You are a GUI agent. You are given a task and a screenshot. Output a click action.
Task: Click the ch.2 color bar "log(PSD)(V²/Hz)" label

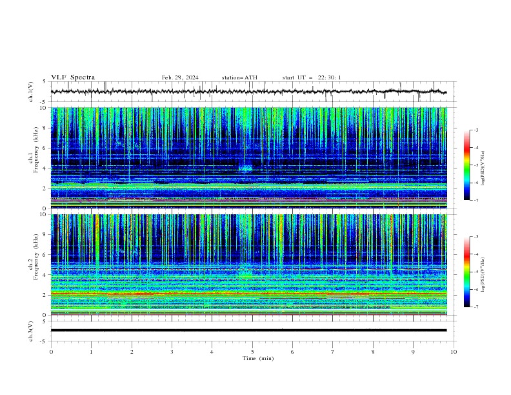pyautogui.click(x=483, y=275)
